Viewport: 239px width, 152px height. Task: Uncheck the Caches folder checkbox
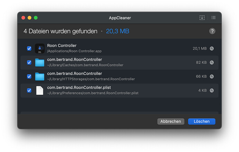tap(29, 62)
